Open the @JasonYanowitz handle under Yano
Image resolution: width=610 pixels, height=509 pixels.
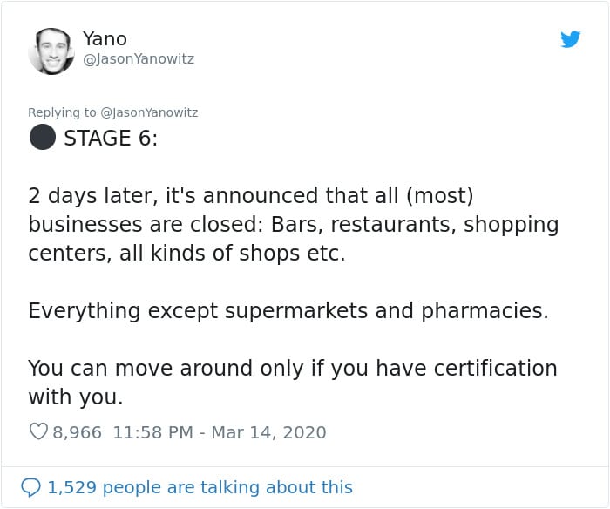[x=139, y=58]
